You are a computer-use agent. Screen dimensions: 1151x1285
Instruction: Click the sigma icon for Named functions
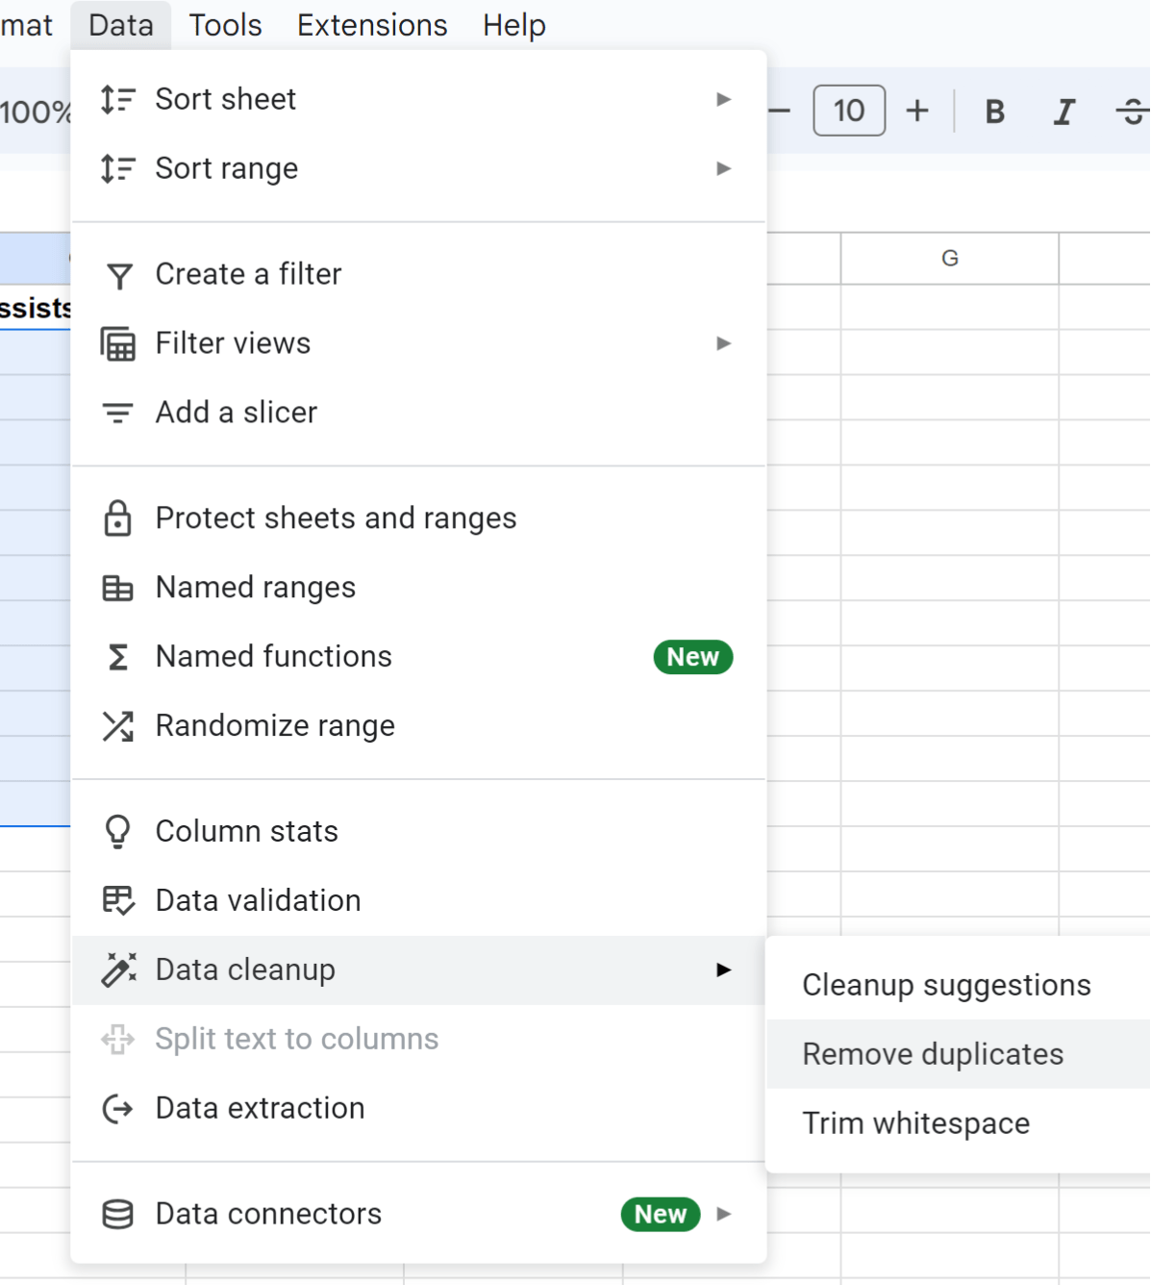pos(118,657)
